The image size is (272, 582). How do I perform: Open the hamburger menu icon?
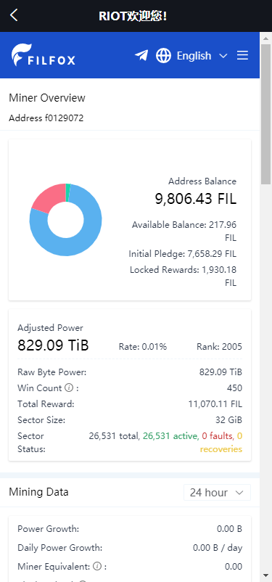click(x=243, y=56)
